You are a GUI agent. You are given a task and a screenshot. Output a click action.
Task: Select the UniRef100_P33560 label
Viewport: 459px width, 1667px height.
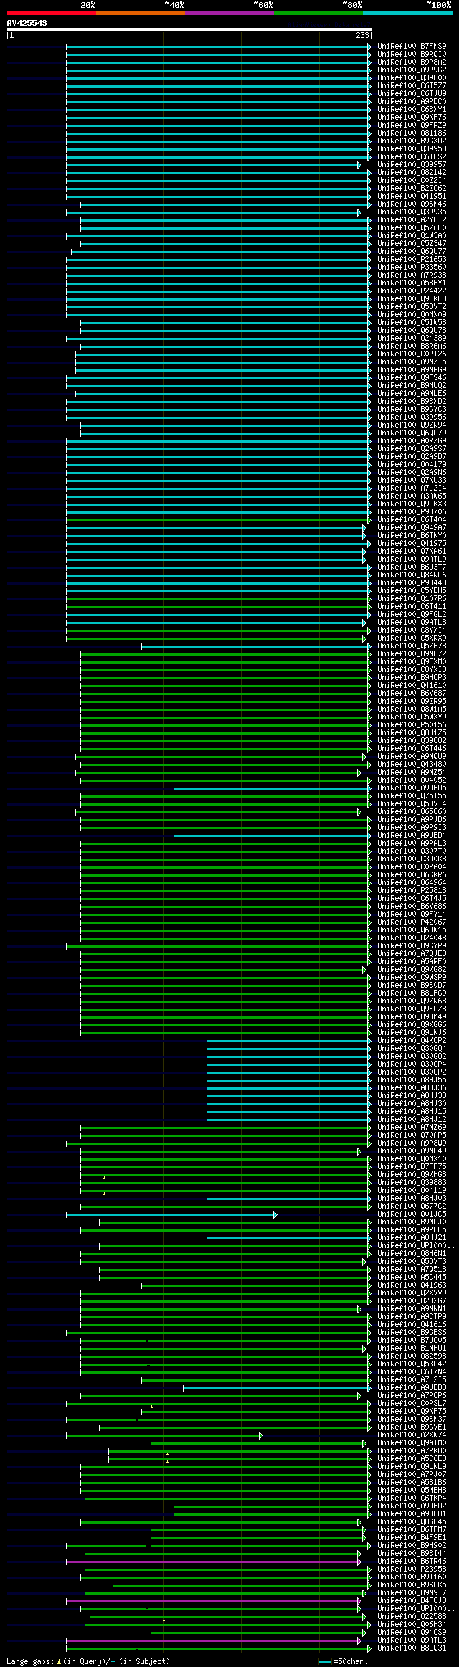[412, 268]
